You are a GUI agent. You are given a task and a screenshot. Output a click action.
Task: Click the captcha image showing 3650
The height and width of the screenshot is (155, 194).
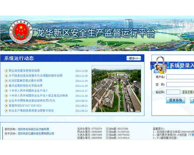pos(188,92)
